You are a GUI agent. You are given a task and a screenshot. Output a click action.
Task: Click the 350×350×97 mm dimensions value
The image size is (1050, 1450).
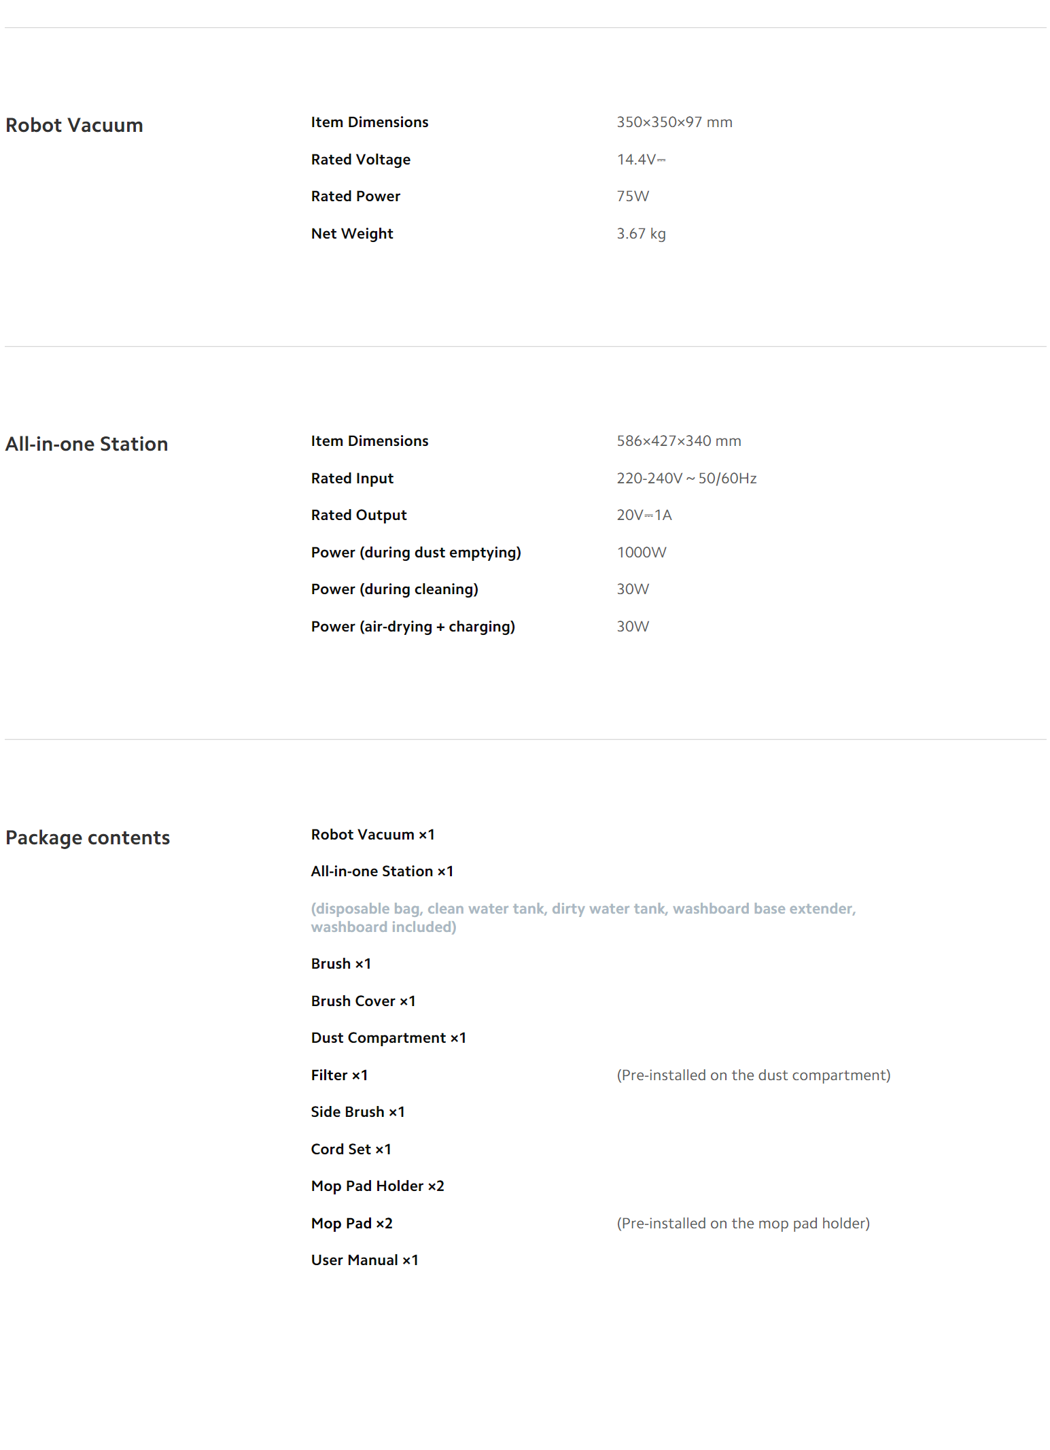point(673,122)
